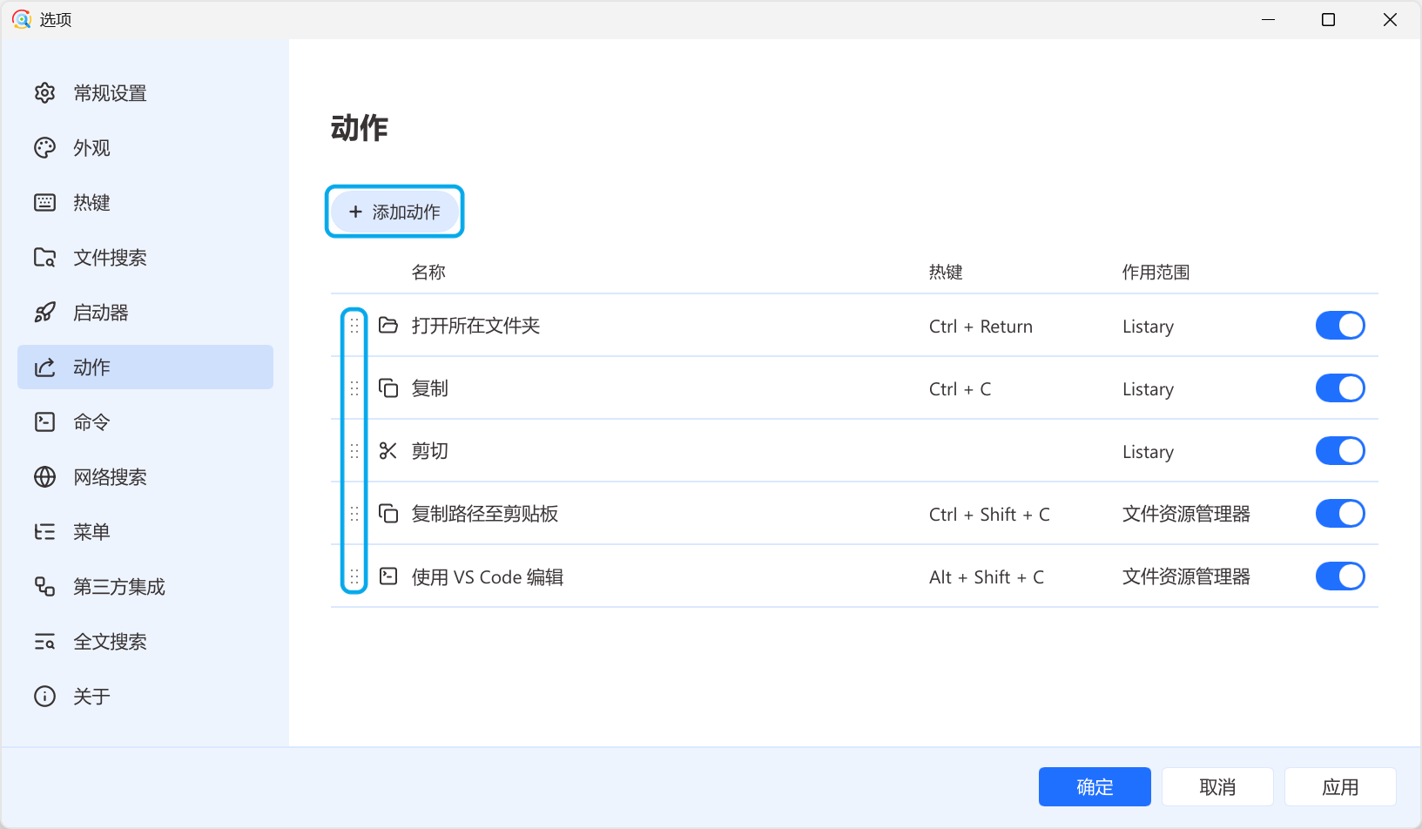Click the Ctrl + Return hotkey cell
This screenshot has height=829, width=1422.
tap(981, 327)
